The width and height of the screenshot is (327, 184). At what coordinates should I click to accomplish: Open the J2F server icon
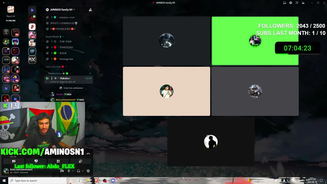coord(32,51)
